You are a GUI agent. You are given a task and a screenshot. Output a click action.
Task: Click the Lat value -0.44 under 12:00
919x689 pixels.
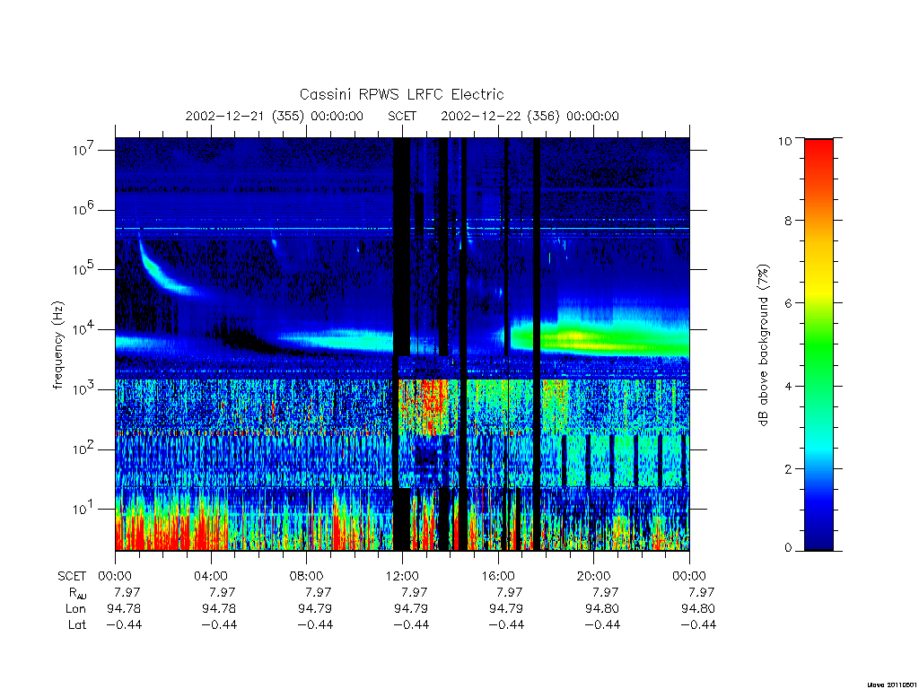tap(411, 625)
